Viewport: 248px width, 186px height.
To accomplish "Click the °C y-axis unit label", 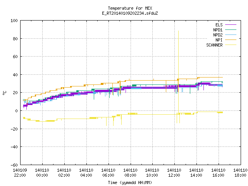I will point(5,93).
